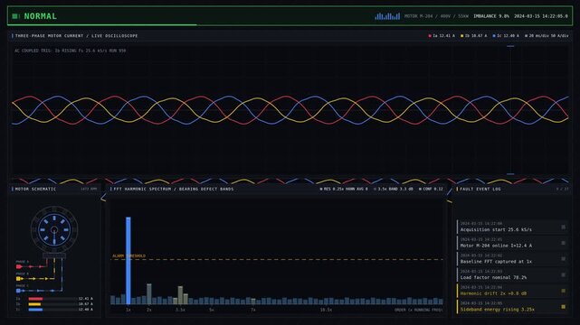Click the 5x axis label on spectrum

click(212, 310)
